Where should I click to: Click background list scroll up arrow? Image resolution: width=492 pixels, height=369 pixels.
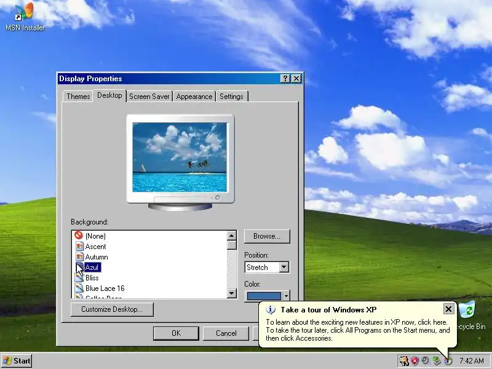coord(232,236)
